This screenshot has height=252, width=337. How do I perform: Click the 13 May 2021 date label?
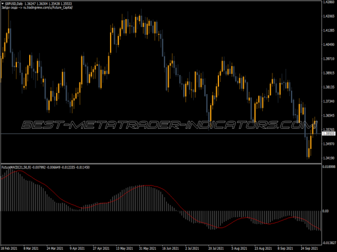click(125, 249)
